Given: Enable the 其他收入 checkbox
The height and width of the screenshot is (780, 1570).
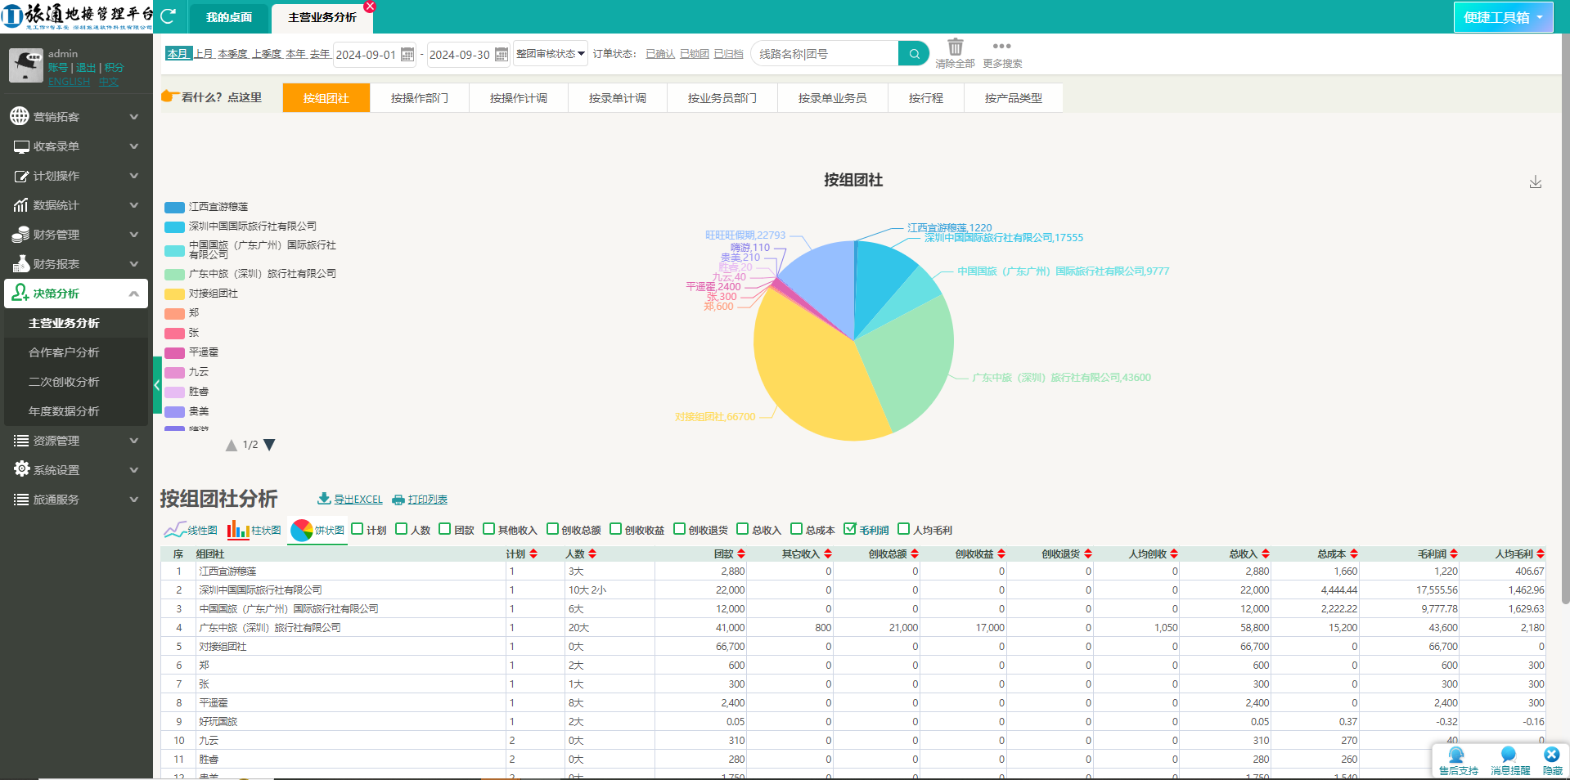Looking at the screenshot, I should 488,529.
